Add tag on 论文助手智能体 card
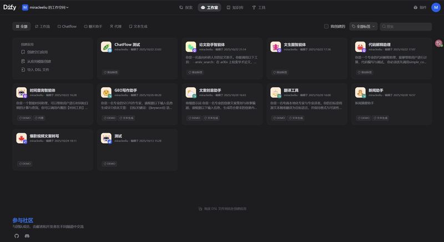Screen dimensions: 444x242 [195, 73]
